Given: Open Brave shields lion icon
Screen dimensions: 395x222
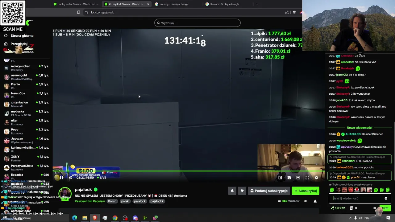Looking at the screenshot, I should tap(294, 12).
